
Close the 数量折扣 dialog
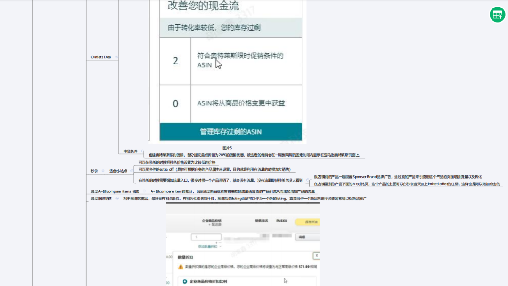pos(317,255)
